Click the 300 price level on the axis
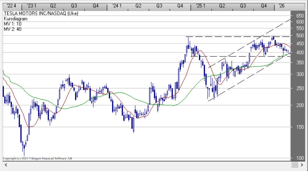This screenshot has height=171, width=308. coord(300,74)
